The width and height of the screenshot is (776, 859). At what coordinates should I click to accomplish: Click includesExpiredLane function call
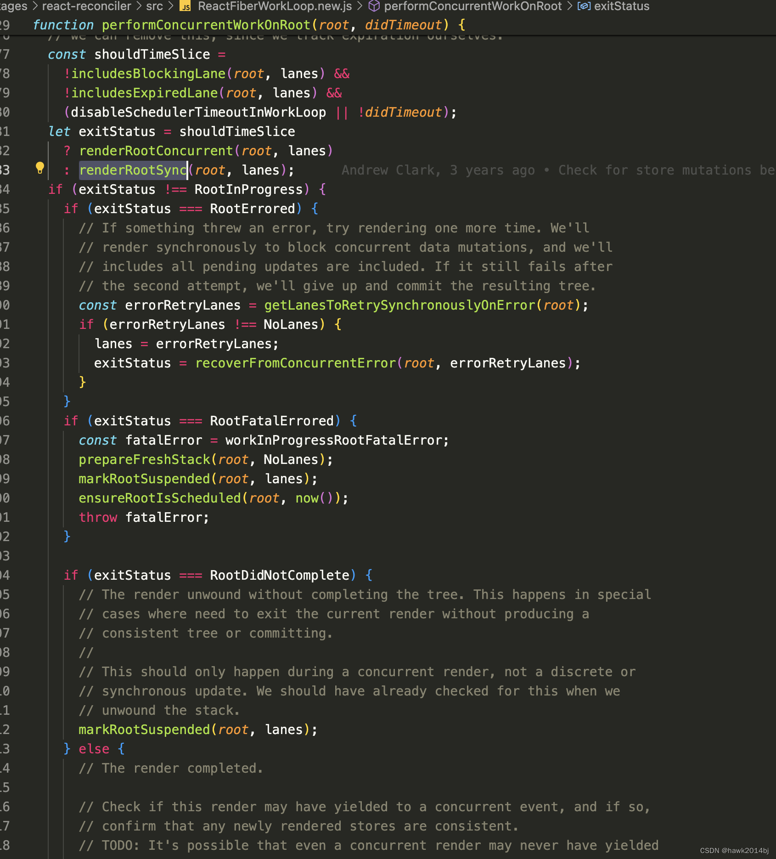pyautogui.click(x=145, y=93)
